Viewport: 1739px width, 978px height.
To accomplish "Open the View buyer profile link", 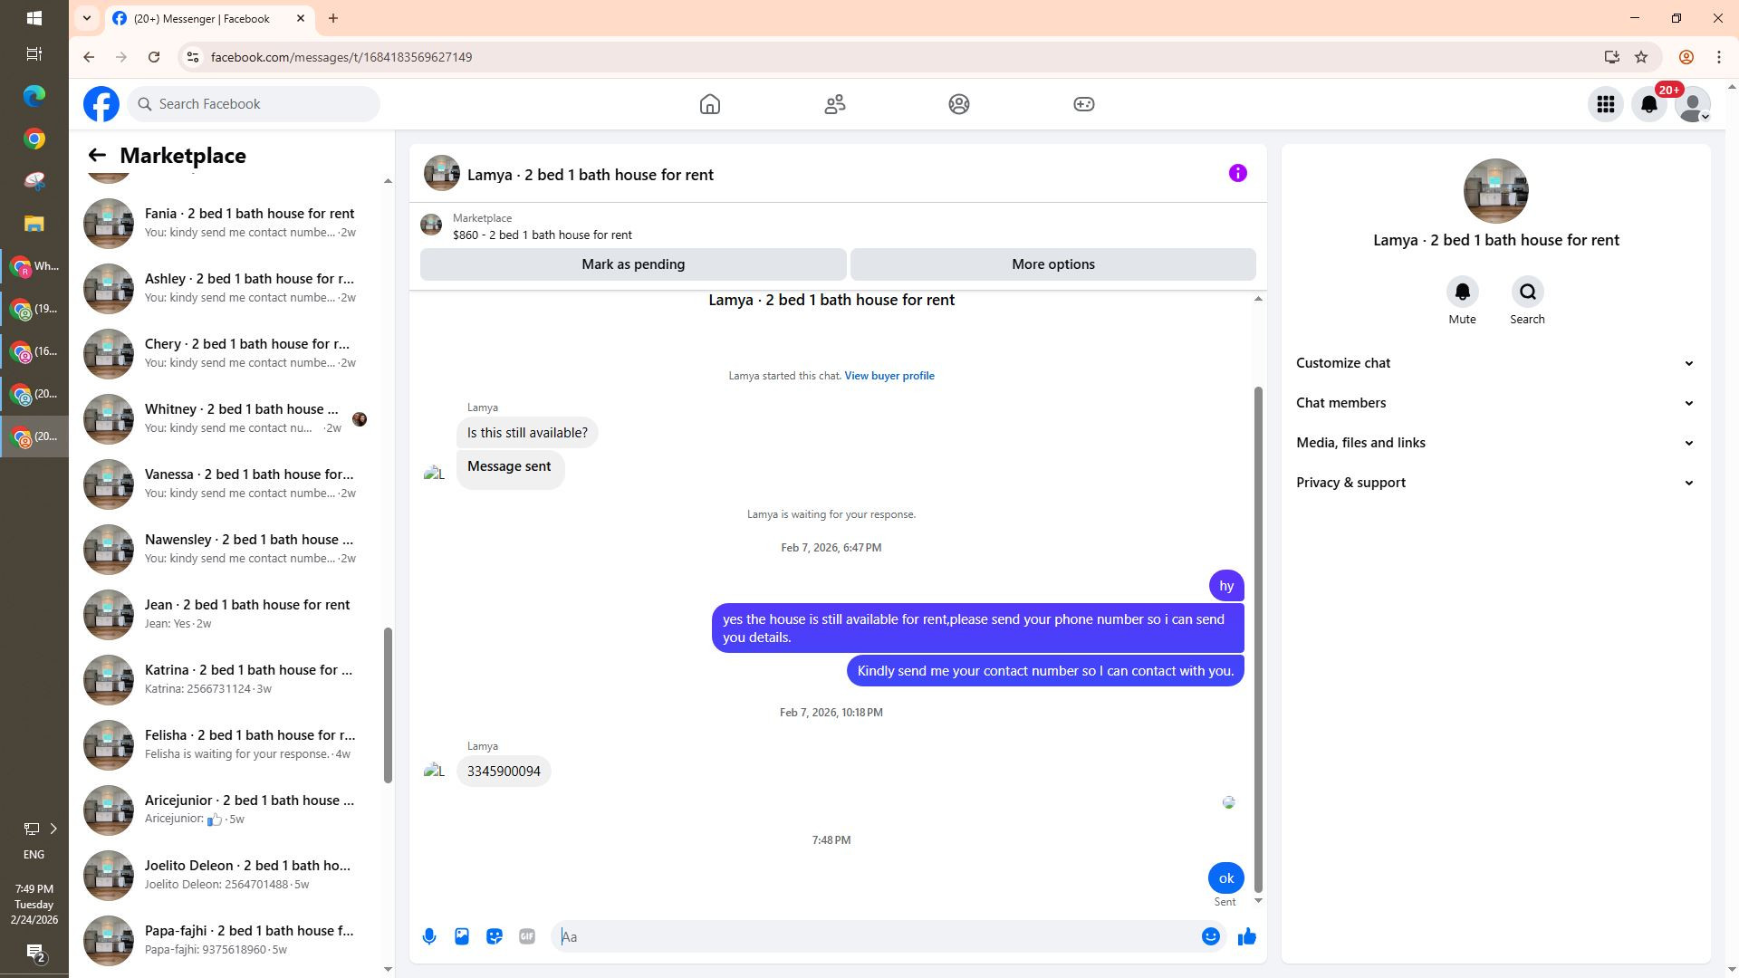I will point(889,376).
